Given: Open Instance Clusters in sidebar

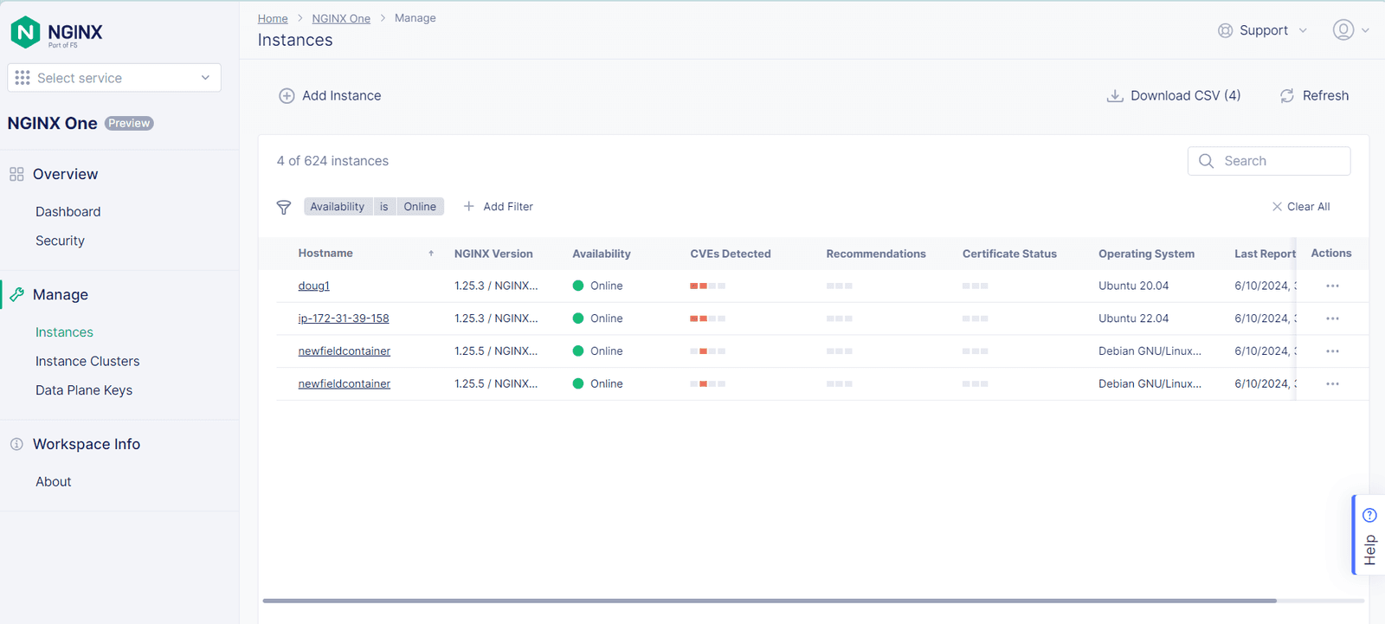Looking at the screenshot, I should pos(87,362).
